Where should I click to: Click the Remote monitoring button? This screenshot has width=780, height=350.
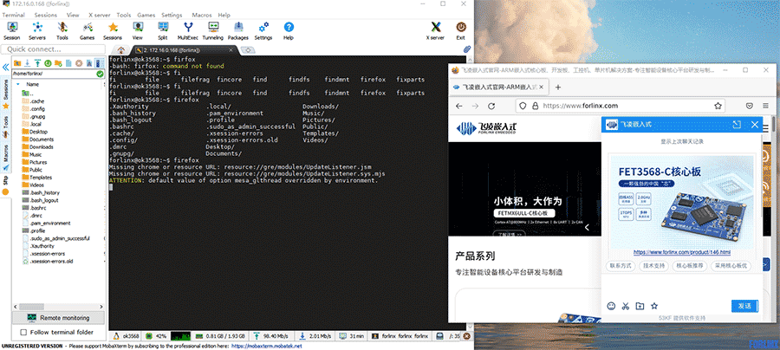point(59,318)
